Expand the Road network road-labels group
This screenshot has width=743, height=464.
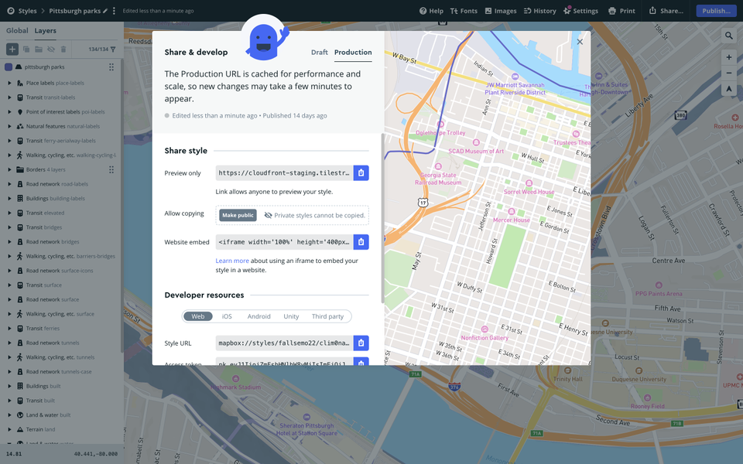(9, 184)
